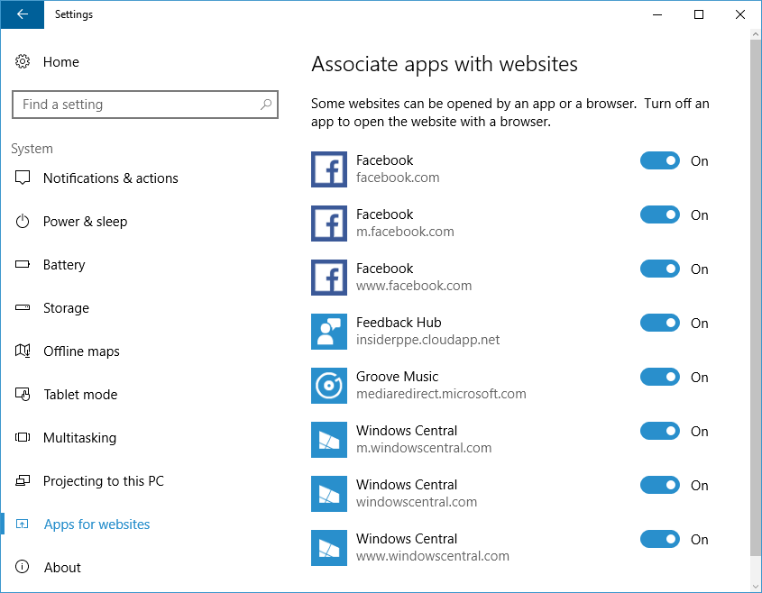Maximize the Settings window
Screen dimensions: 762x593
pos(699,14)
